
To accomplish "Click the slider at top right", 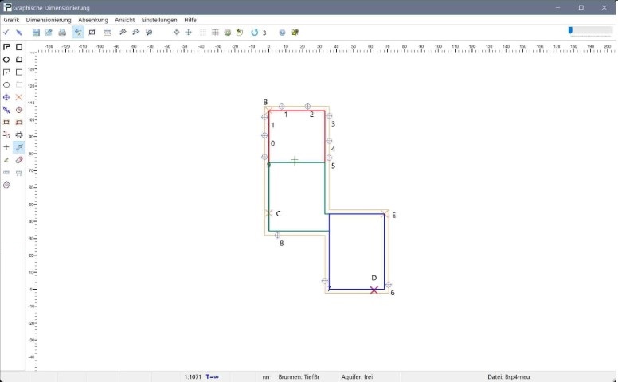I will pyautogui.click(x=570, y=30).
